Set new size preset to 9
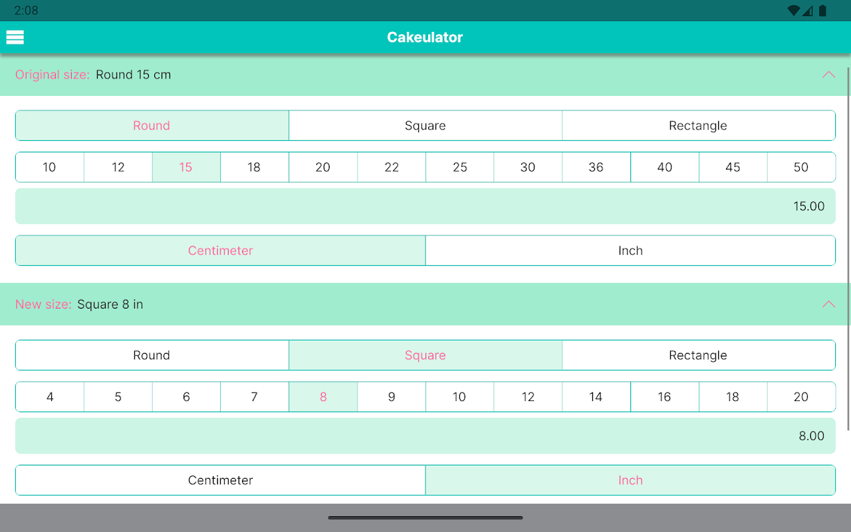The image size is (851, 532). [392, 396]
